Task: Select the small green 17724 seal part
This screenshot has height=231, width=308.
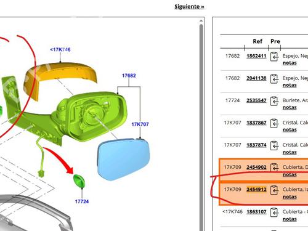Action: pyautogui.click(x=79, y=180)
